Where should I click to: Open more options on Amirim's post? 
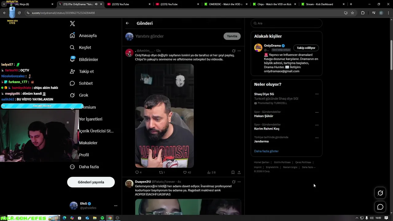(x=239, y=51)
